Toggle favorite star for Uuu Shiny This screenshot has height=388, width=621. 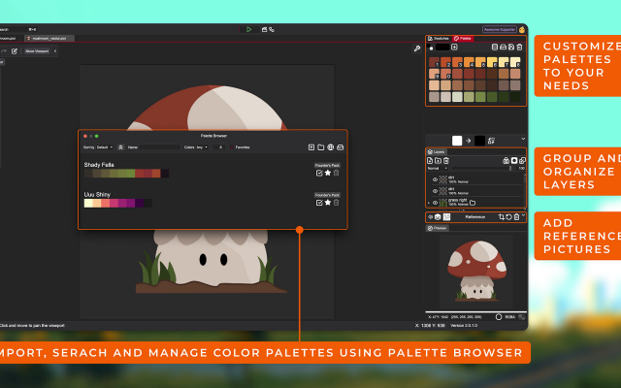tap(328, 203)
